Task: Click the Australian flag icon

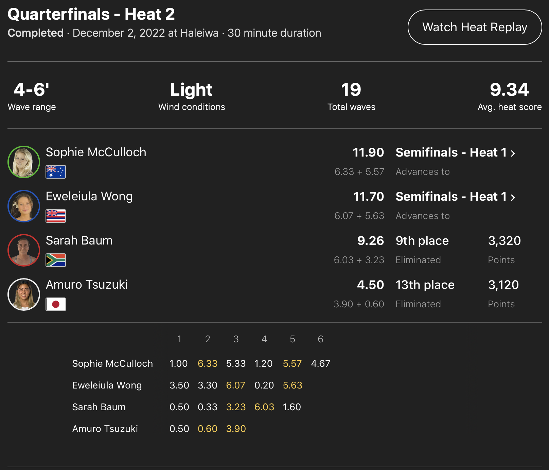Action: 56,172
